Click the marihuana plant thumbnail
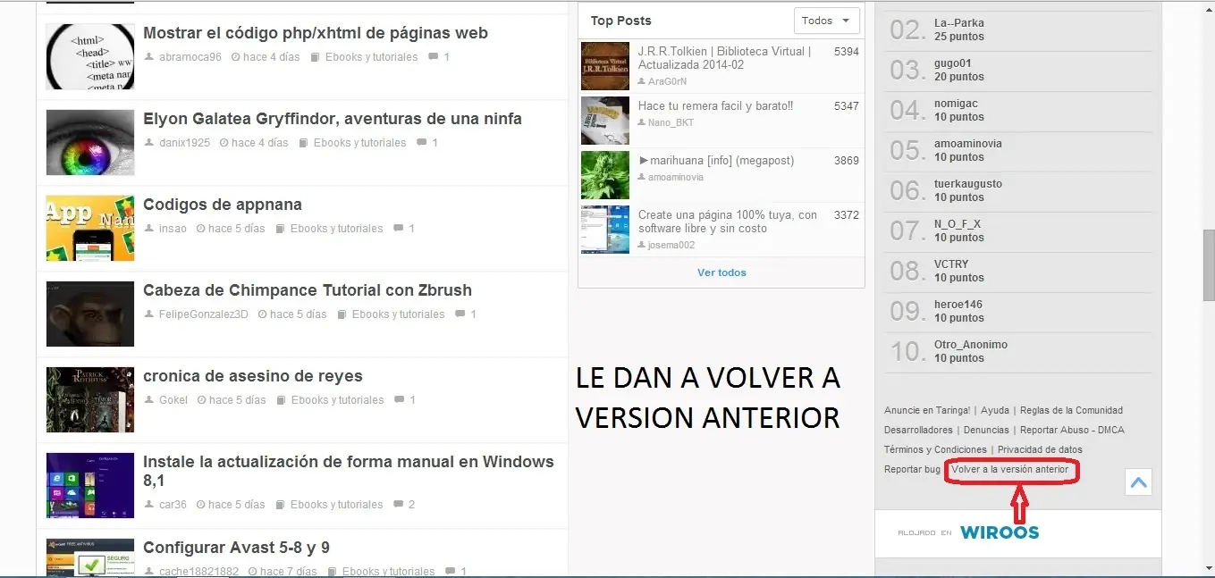Image resolution: width=1215 pixels, height=578 pixels. coord(605,175)
